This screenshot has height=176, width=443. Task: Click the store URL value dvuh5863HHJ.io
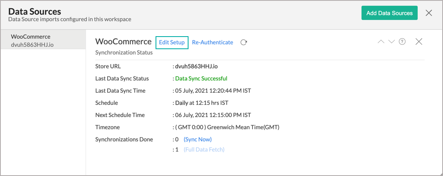[x=196, y=67]
